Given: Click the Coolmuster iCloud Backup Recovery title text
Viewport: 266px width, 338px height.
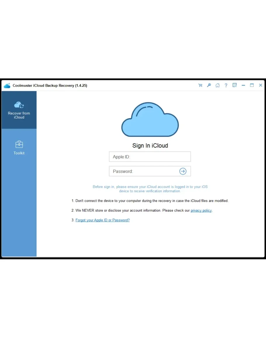Looking at the screenshot, I should click(x=50, y=86).
